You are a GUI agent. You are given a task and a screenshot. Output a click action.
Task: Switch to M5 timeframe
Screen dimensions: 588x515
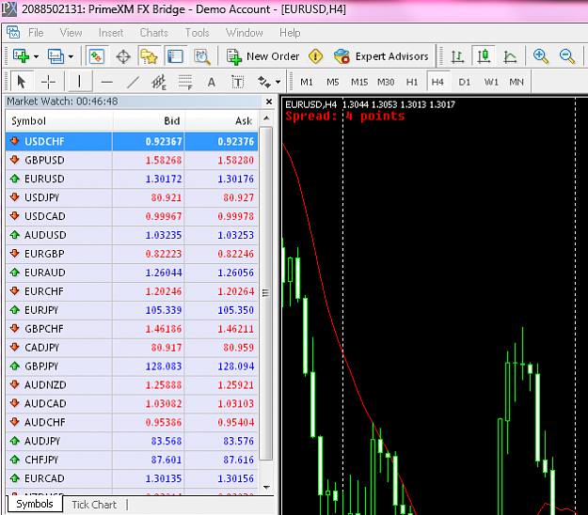coord(333,82)
